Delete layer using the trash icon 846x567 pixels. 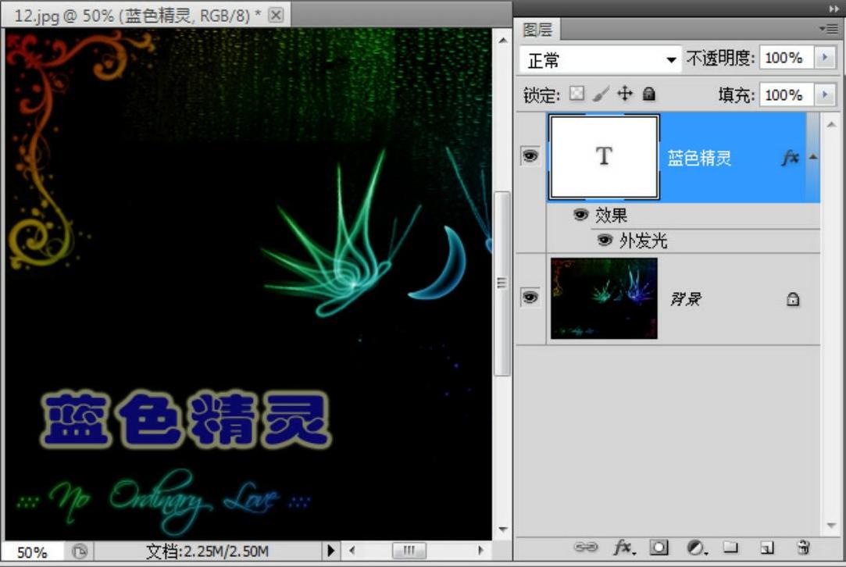tap(803, 547)
